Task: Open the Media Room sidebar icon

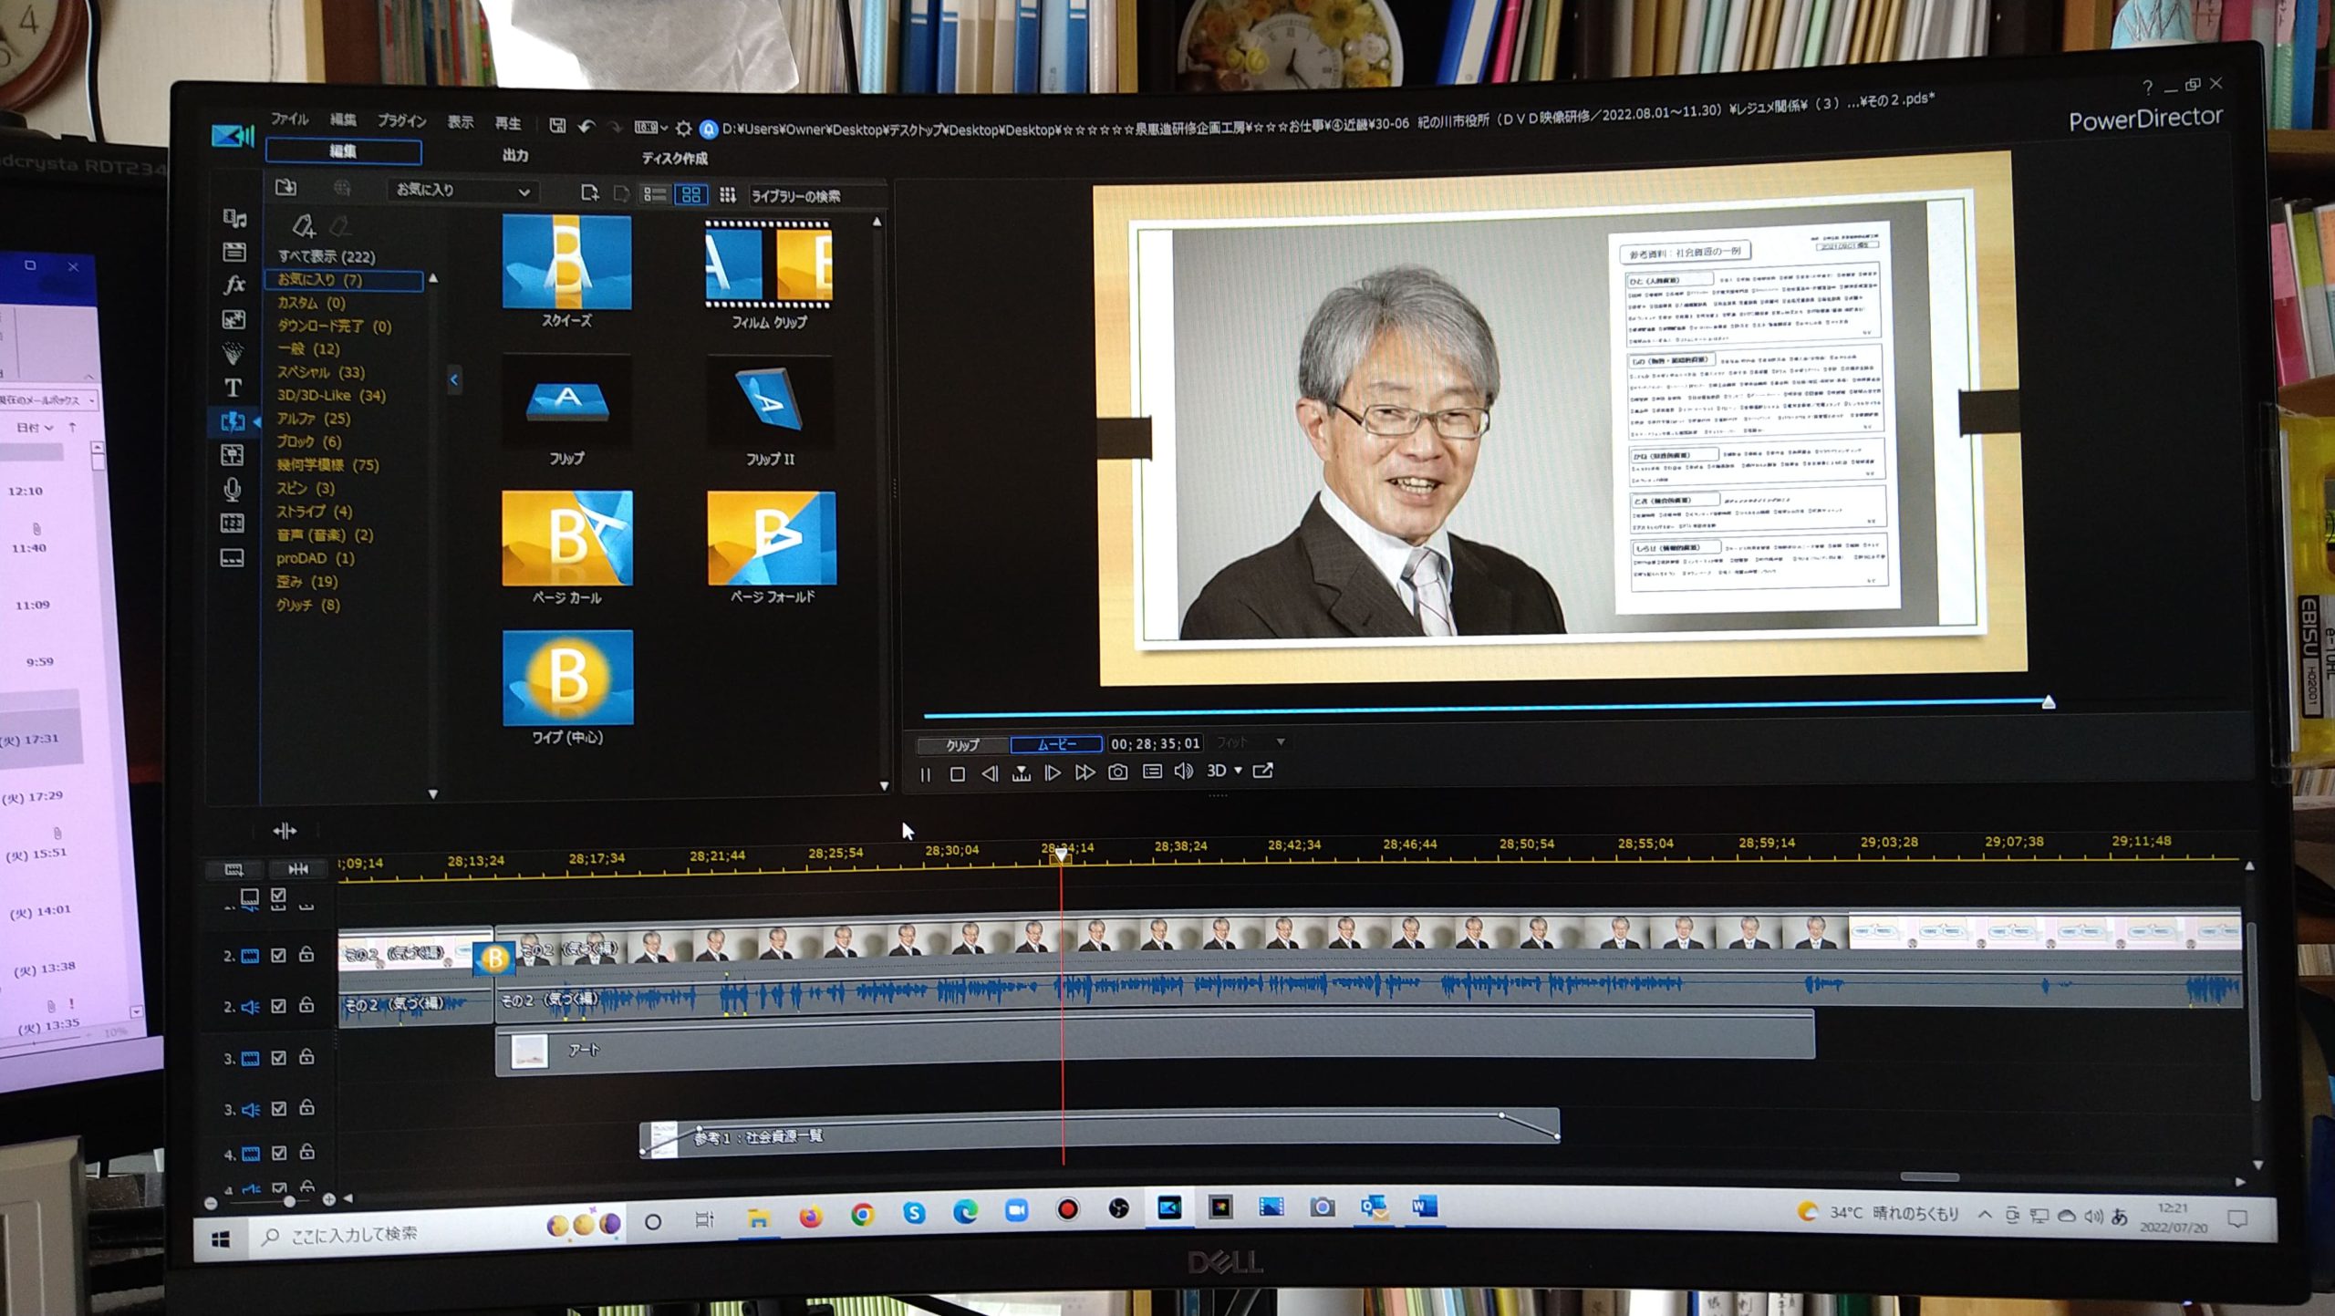Action: [x=234, y=218]
